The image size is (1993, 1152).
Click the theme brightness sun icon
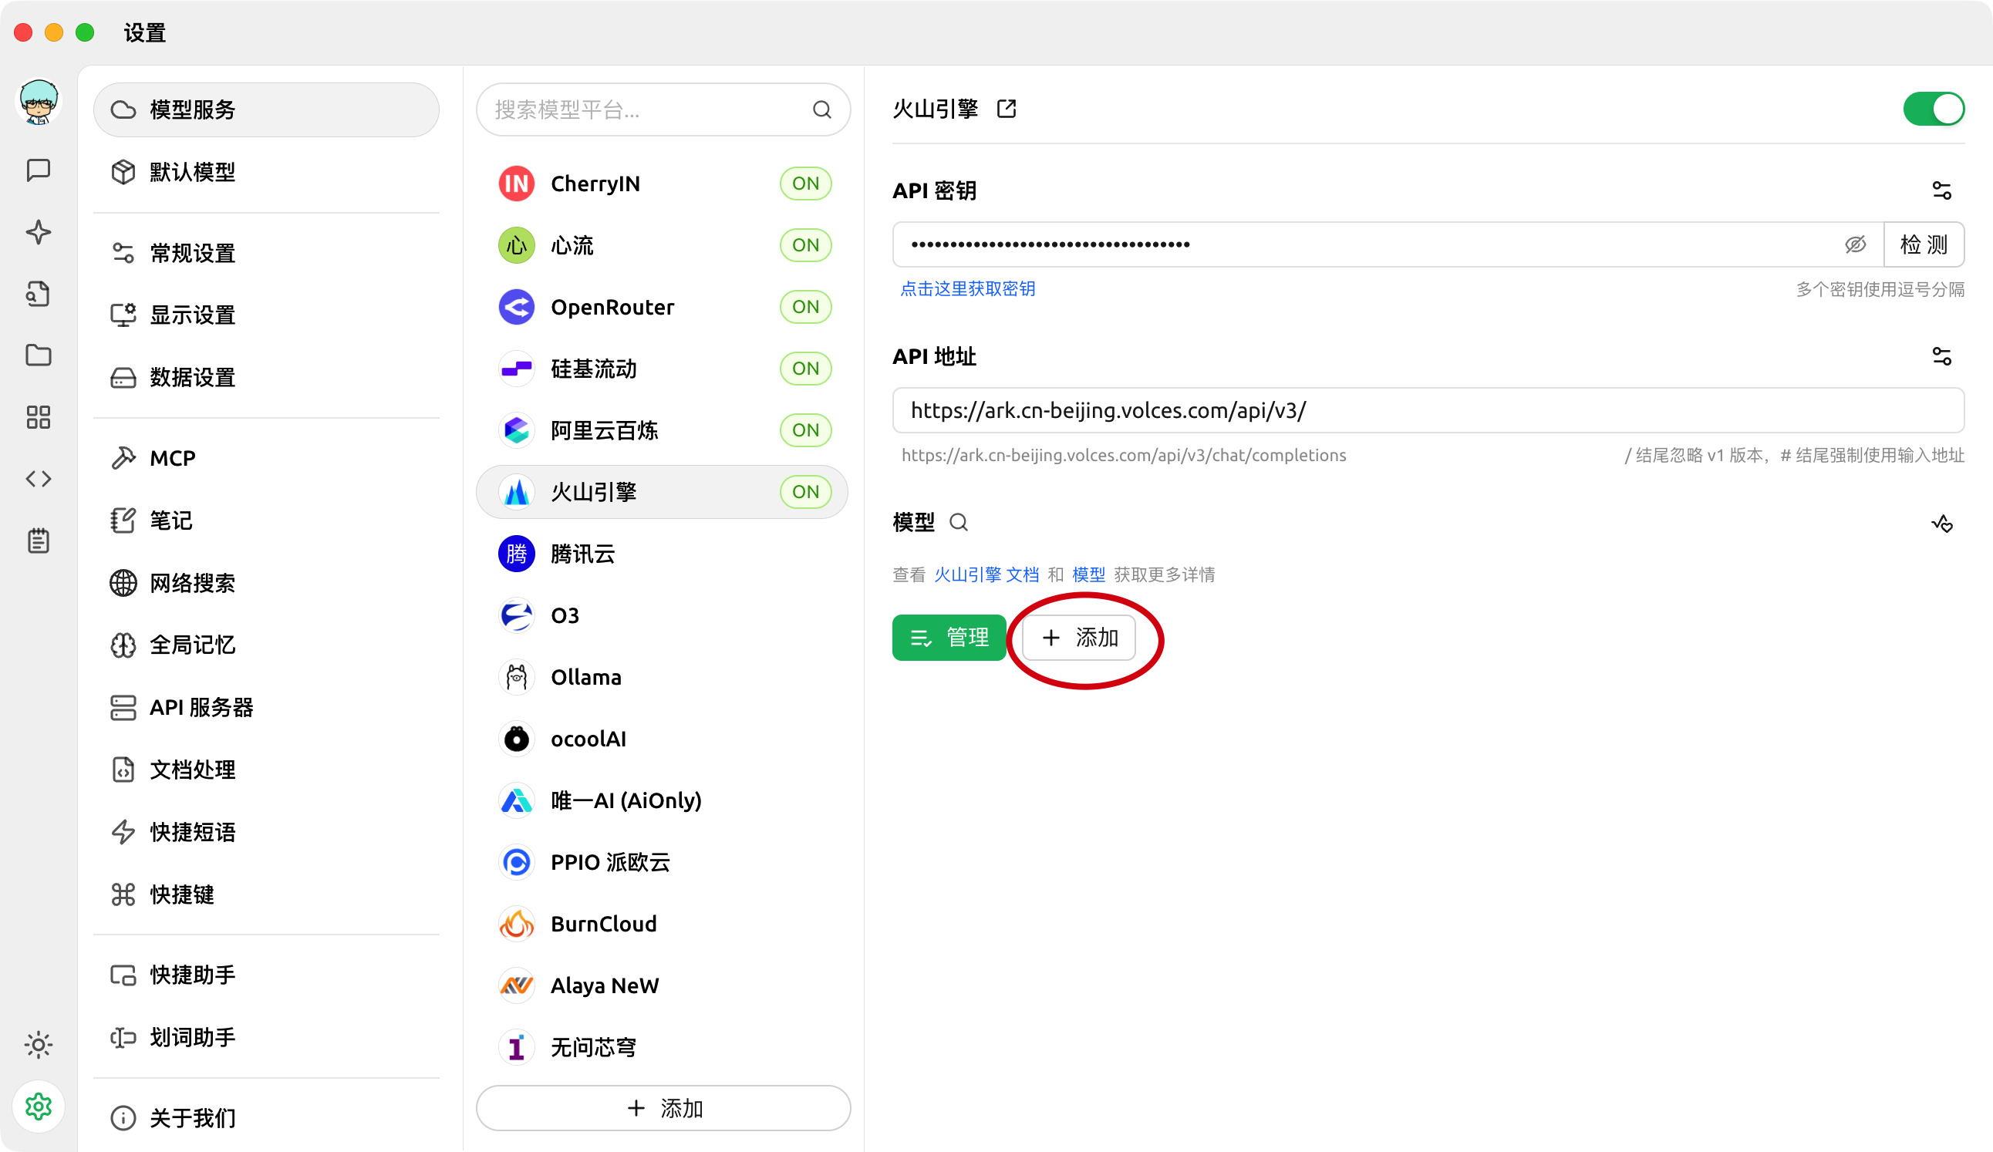38,1045
